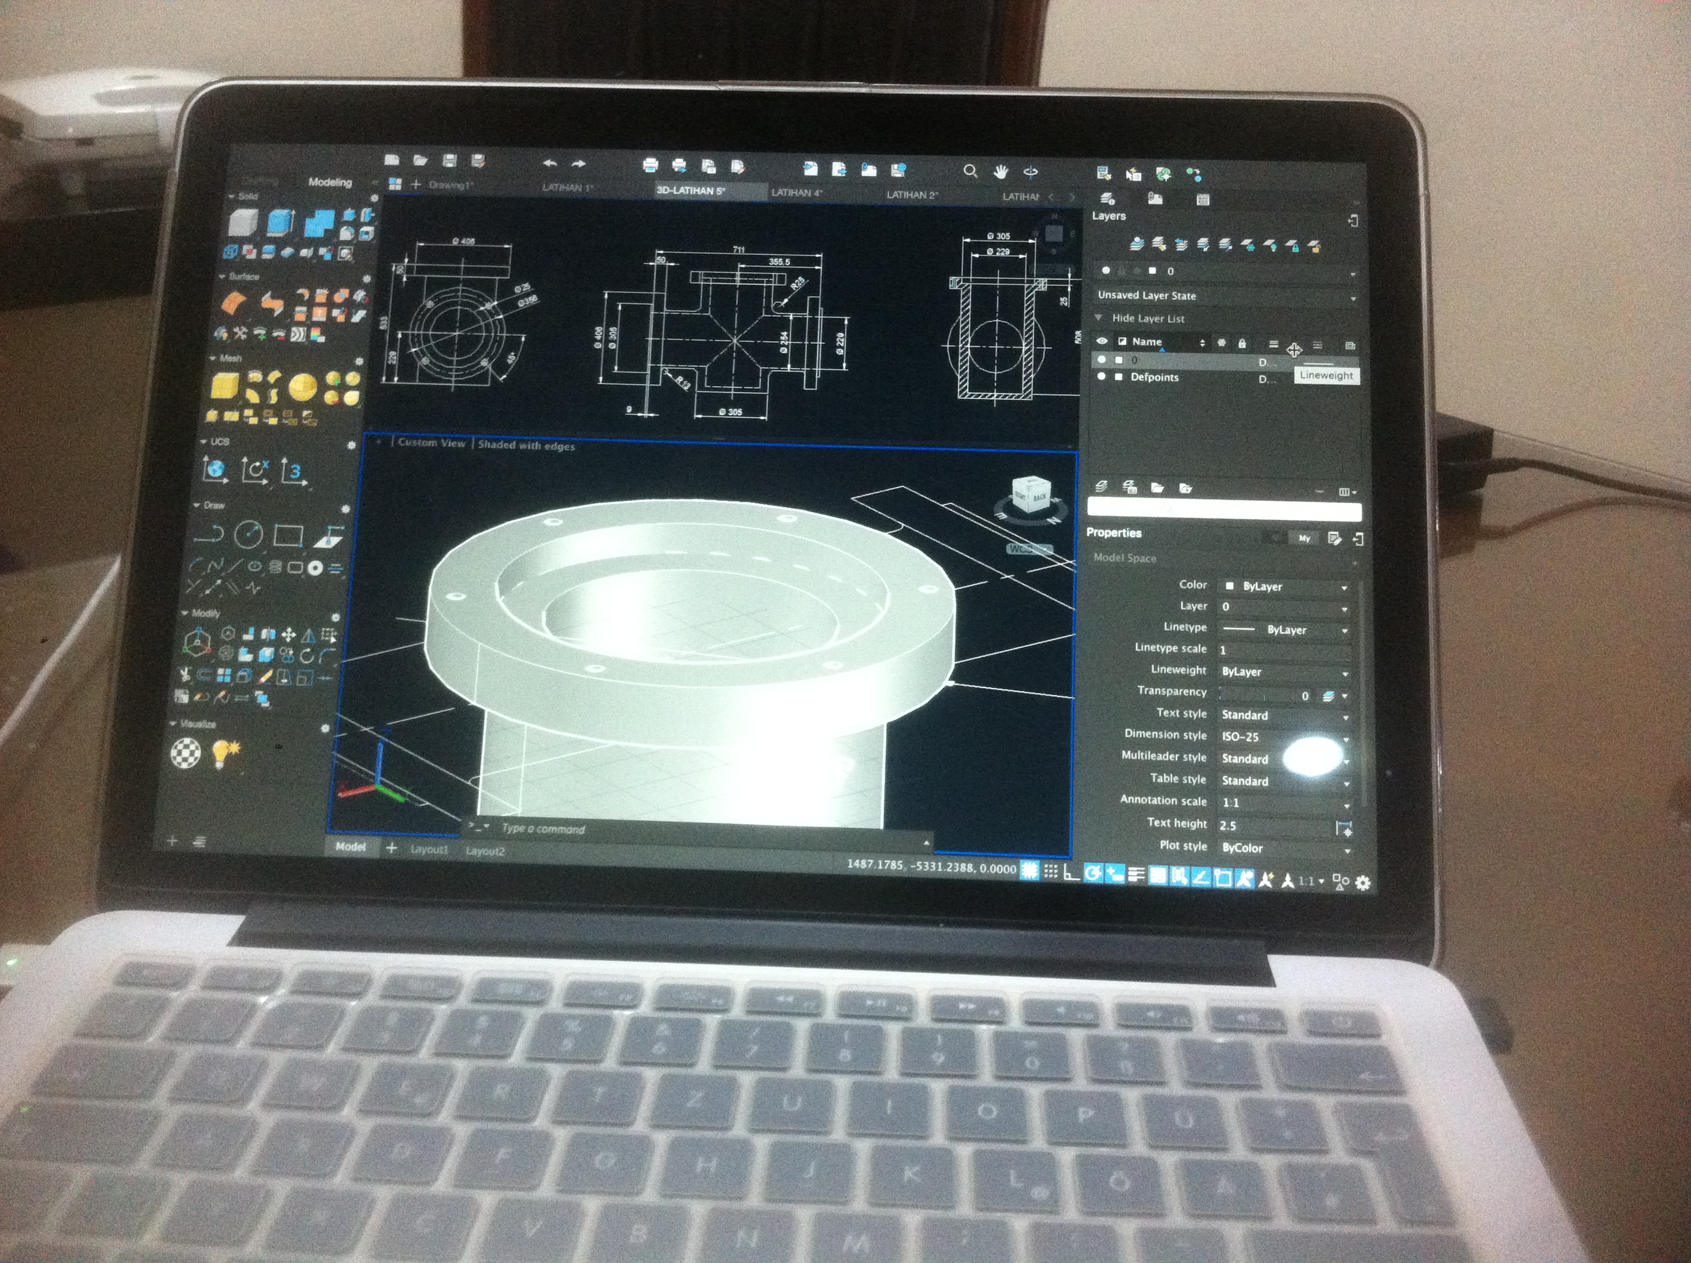Select the Circle draw tool
This screenshot has width=1691, height=1263.
click(249, 534)
